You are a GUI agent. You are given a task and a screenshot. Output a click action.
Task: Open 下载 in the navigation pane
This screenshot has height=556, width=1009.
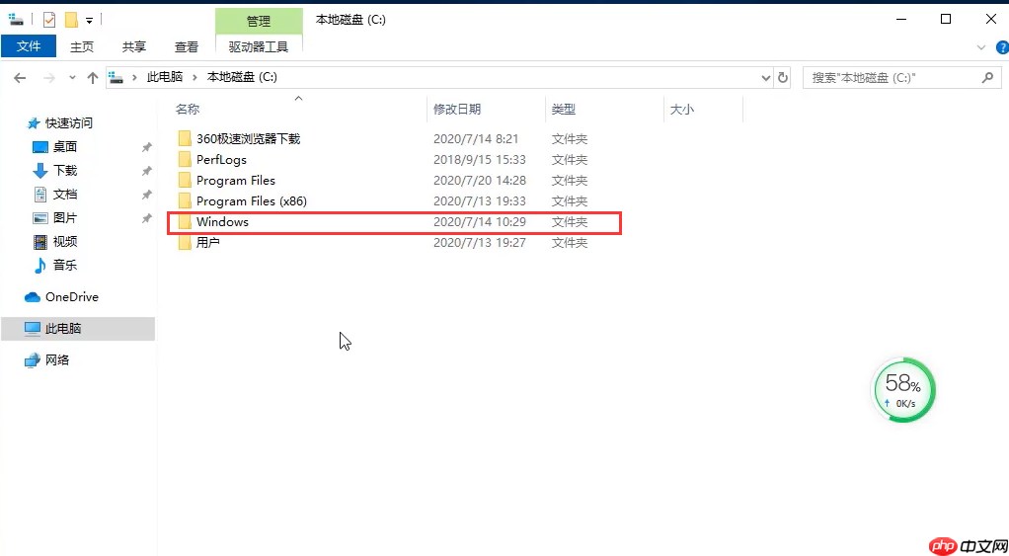pyautogui.click(x=65, y=171)
